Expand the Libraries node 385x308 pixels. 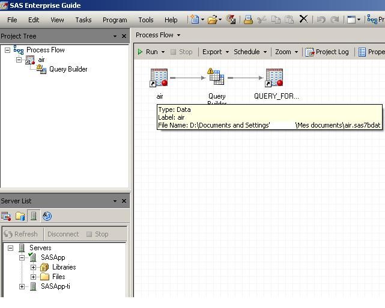pos(33,268)
